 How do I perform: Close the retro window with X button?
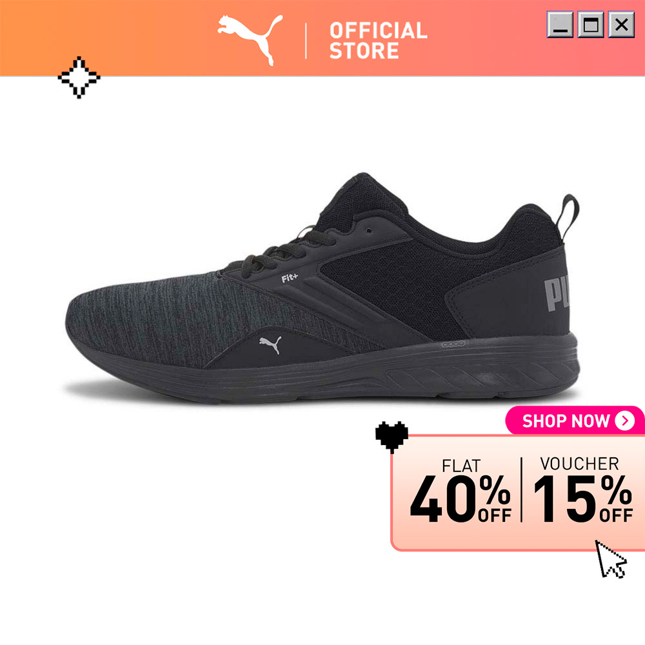[x=621, y=25]
